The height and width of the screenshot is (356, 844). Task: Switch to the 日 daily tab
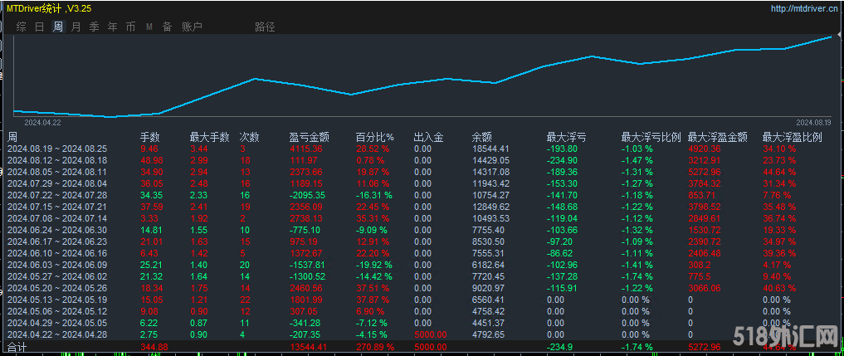click(x=39, y=27)
